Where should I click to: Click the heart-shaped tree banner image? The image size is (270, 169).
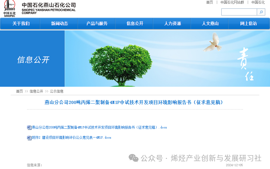tap(121, 65)
